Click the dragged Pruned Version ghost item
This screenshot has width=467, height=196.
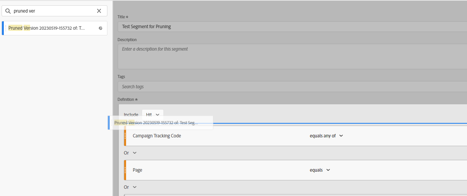pyautogui.click(x=160, y=123)
